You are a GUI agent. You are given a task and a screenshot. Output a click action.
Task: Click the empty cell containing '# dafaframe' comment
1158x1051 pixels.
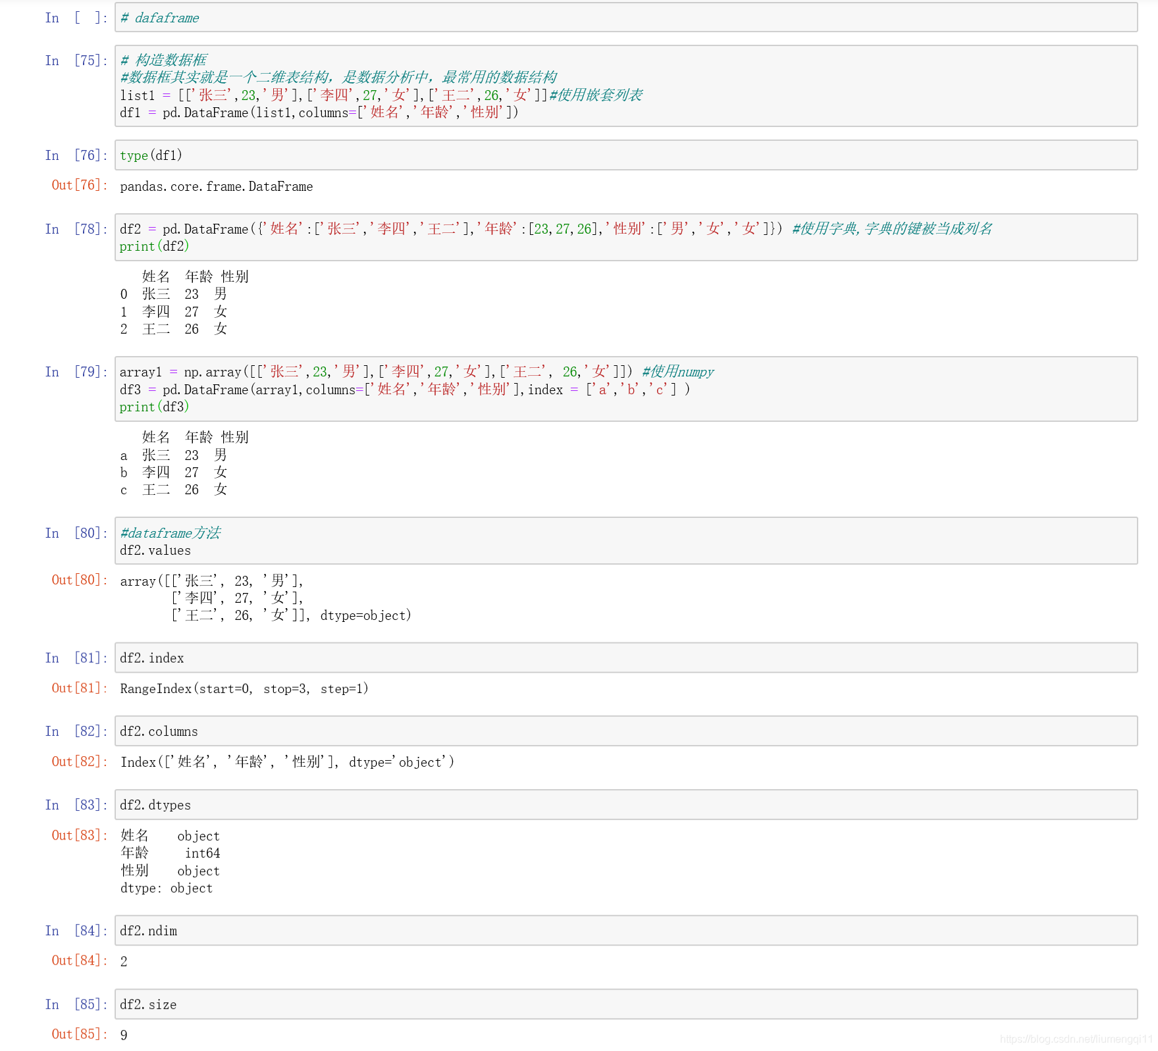[x=626, y=18]
